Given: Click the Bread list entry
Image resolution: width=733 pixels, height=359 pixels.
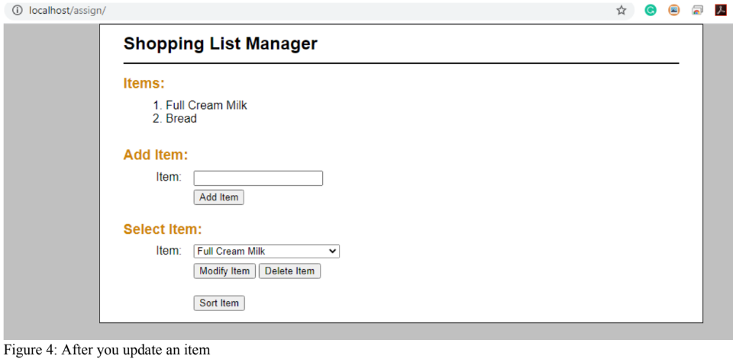Looking at the screenshot, I should pos(181,119).
